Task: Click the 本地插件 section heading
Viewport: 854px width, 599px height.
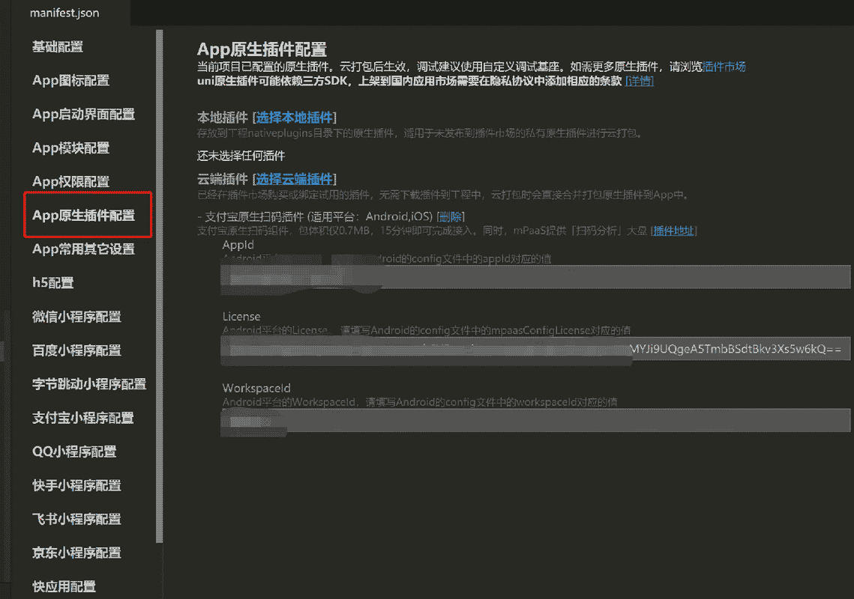Action: [x=222, y=118]
